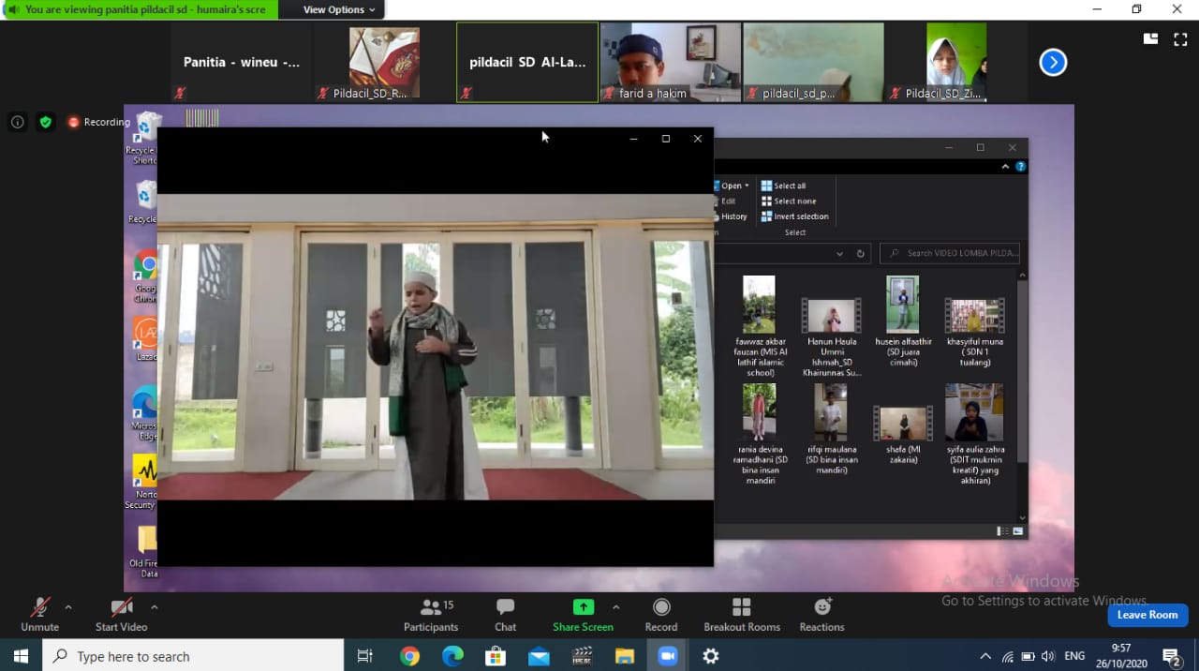Click Select none in File Explorer ribbon

click(789, 201)
